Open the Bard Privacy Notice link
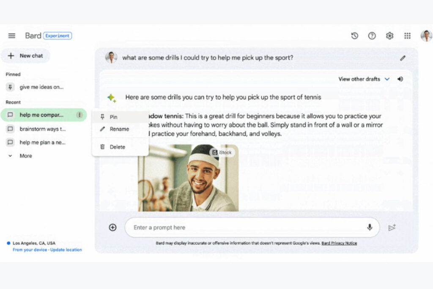433x289 pixels. click(x=339, y=243)
